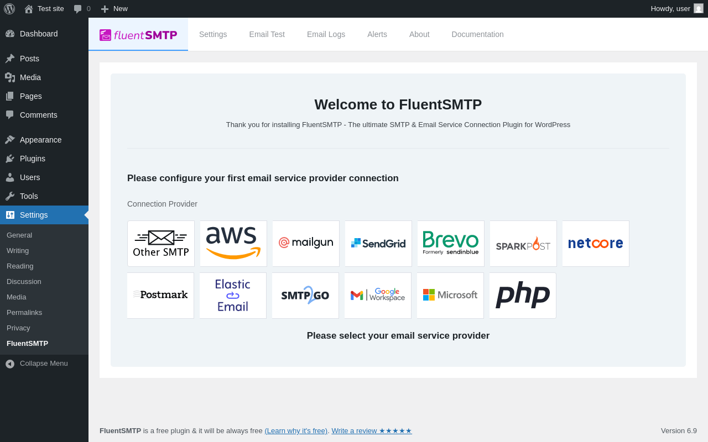
Task: Select the Other SMTP provider
Action: [x=161, y=244]
